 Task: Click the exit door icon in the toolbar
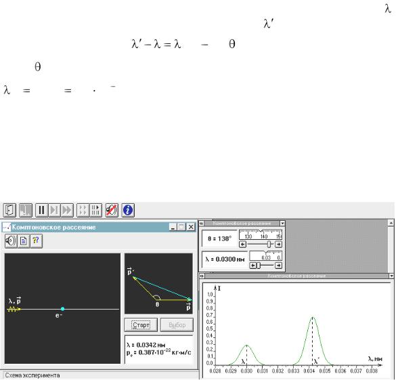point(10,210)
